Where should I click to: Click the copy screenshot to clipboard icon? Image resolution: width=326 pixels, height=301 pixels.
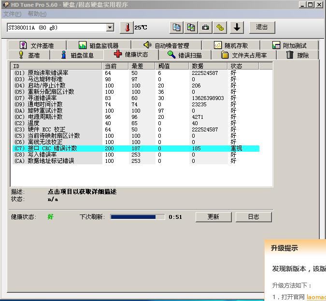click(191, 28)
